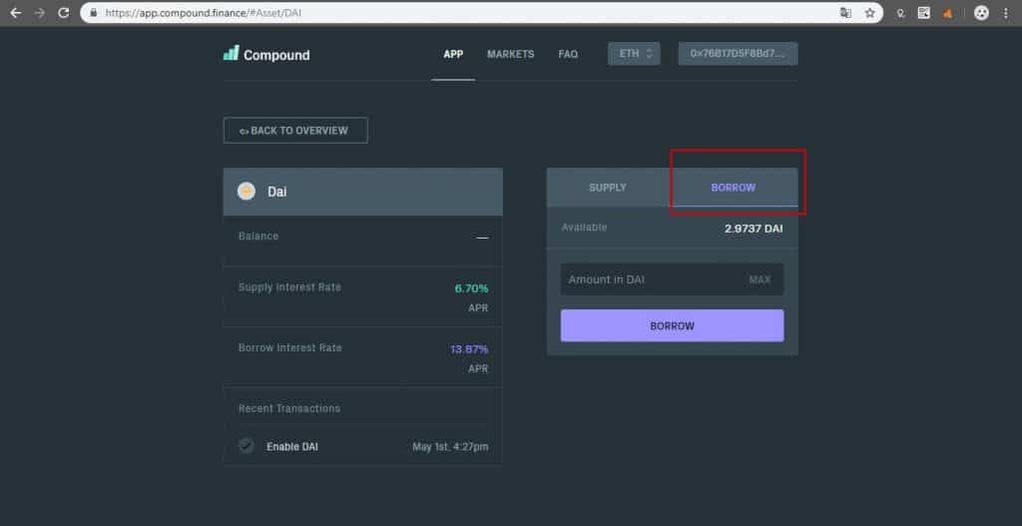
Task: Click the browser forward arrow
Action: click(40, 13)
